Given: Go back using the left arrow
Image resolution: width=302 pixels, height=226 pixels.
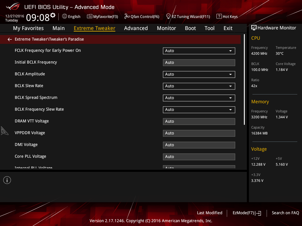Looking at the screenshot, I should coord(10,39).
